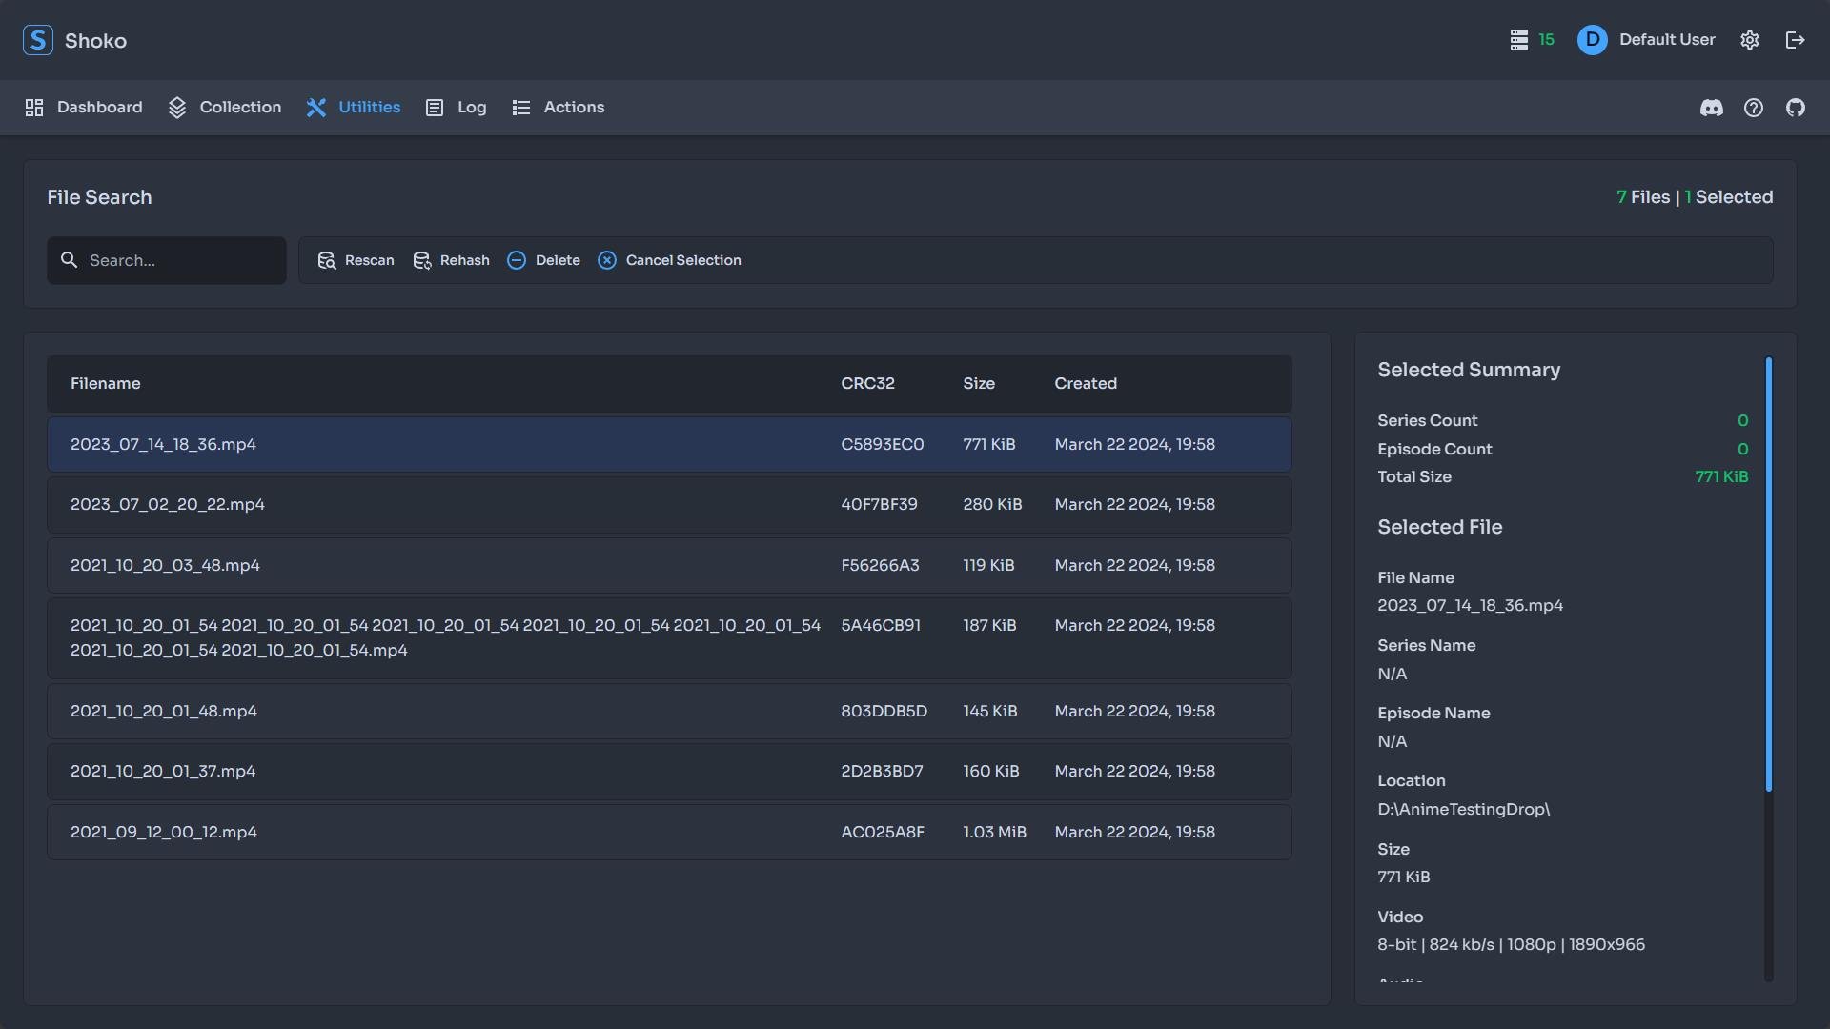The height and width of the screenshot is (1029, 1830).
Task: Click CRC32 value AC025A8F
Action: click(883, 833)
